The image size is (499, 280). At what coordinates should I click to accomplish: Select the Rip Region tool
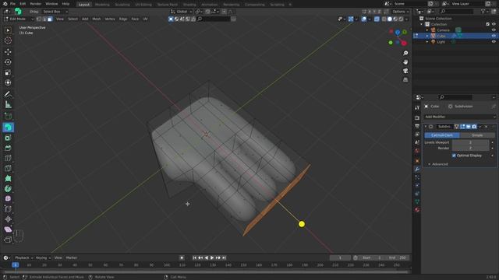tap(8, 240)
